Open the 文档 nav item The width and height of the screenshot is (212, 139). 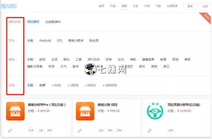click(x=147, y=6)
